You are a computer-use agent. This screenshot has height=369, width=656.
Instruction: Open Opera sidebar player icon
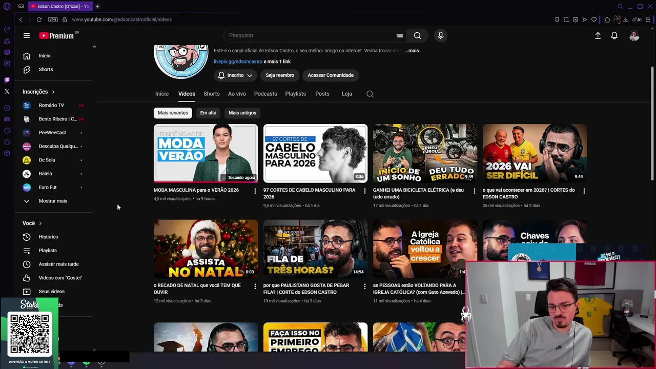click(x=7, y=108)
